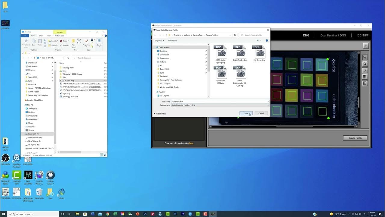Viewport: 385px width, 217px height.
Task: Open the Picture Tools tab in Explorer
Action: (60, 36)
